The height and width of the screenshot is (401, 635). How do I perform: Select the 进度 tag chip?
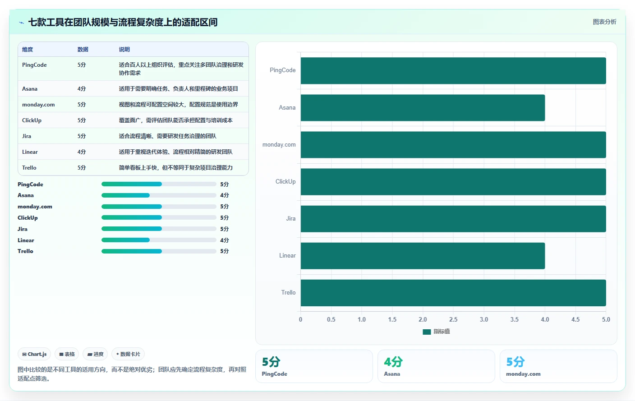click(x=95, y=354)
